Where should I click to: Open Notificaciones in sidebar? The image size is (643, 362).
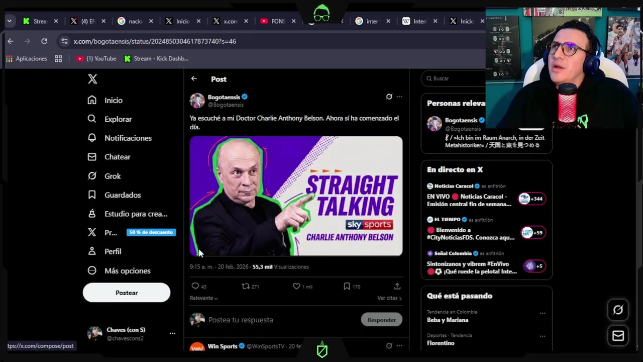[x=120, y=138]
